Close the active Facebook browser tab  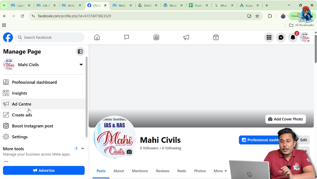coord(105,6)
